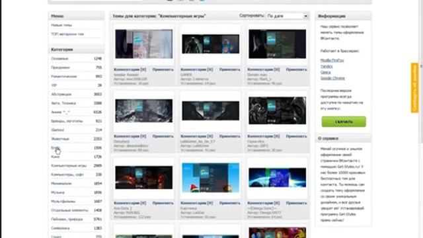Click the orange feedback tab on right edge
The image size is (423, 238).
coord(414,88)
